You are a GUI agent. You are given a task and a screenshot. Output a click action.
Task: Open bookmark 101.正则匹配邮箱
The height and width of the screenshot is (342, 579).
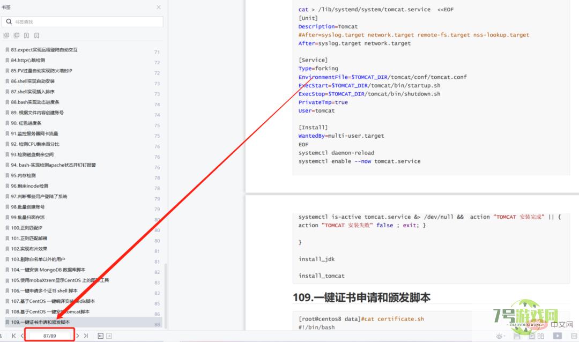coord(29,238)
